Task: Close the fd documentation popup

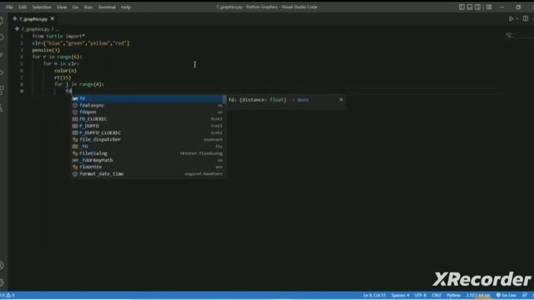Action: [x=341, y=99]
